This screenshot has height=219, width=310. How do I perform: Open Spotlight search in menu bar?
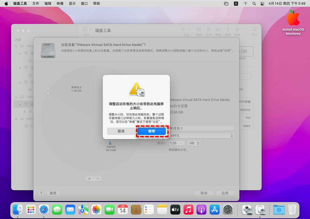(254, 4)
